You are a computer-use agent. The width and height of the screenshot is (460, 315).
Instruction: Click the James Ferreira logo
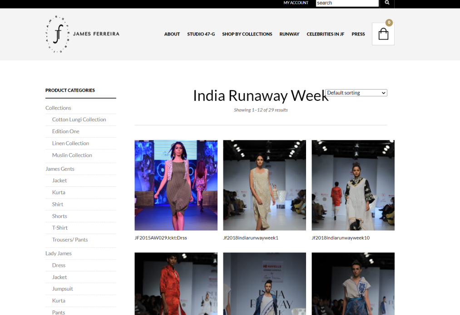(83, 34)
